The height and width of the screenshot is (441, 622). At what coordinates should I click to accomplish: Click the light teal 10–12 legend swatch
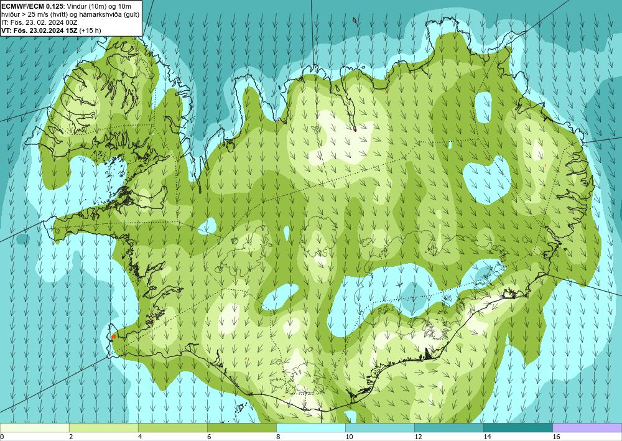coord(380,427)
